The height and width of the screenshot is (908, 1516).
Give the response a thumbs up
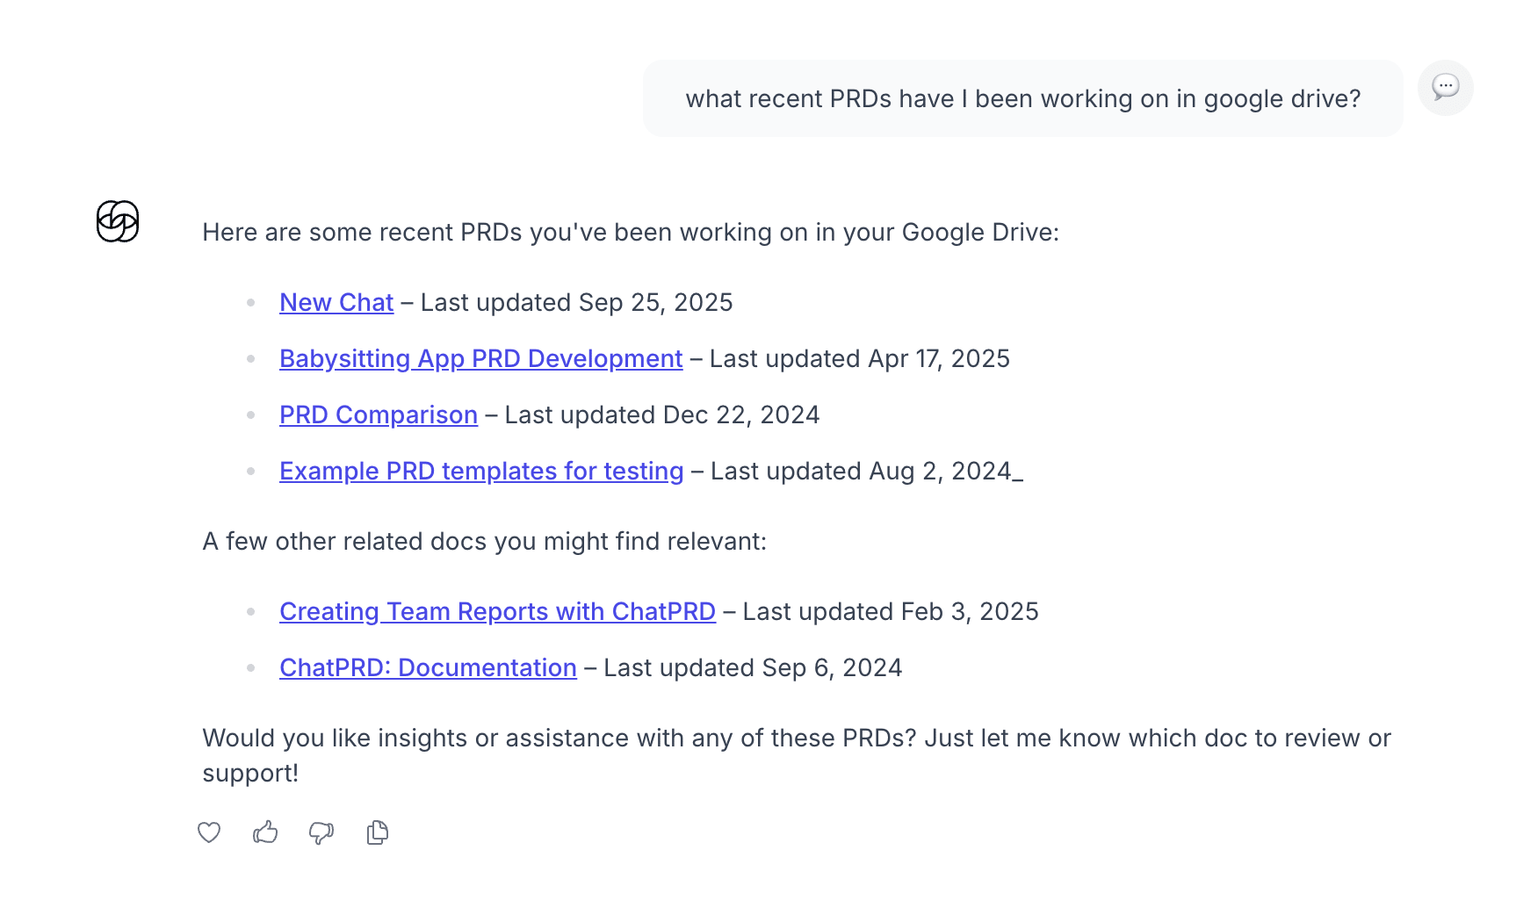(265, 832)
